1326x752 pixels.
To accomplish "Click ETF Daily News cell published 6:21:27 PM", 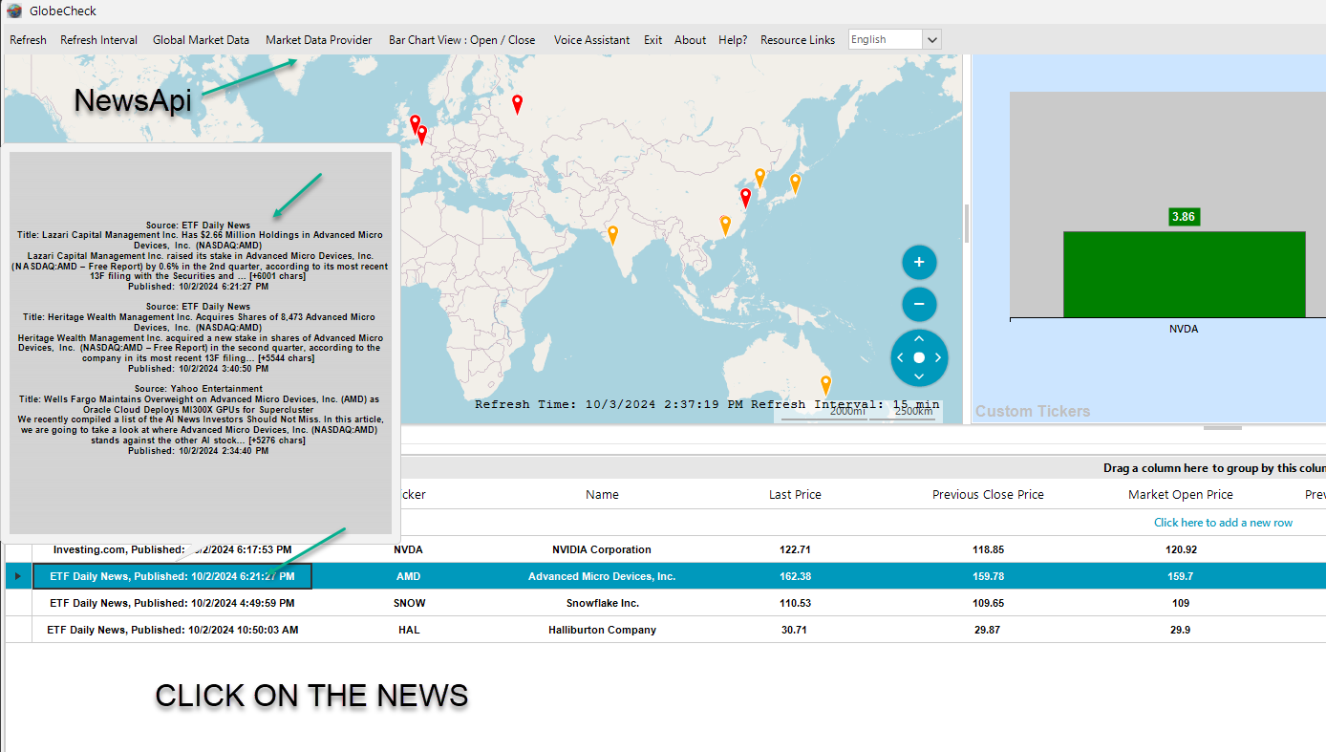I will tap(172, 576).
